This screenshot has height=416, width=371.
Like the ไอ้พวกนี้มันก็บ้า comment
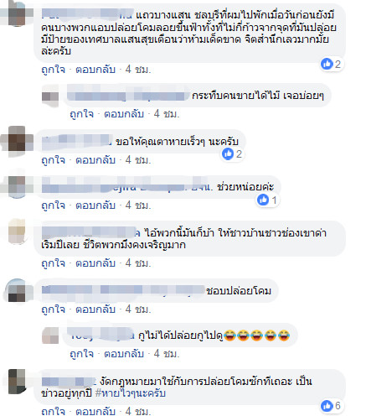tap(53, 263)
